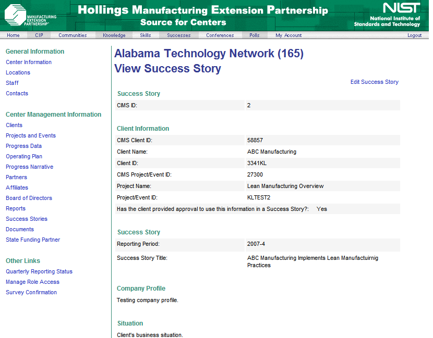
Task: Open the State Funding Partner link
Action: coord(33,240)
